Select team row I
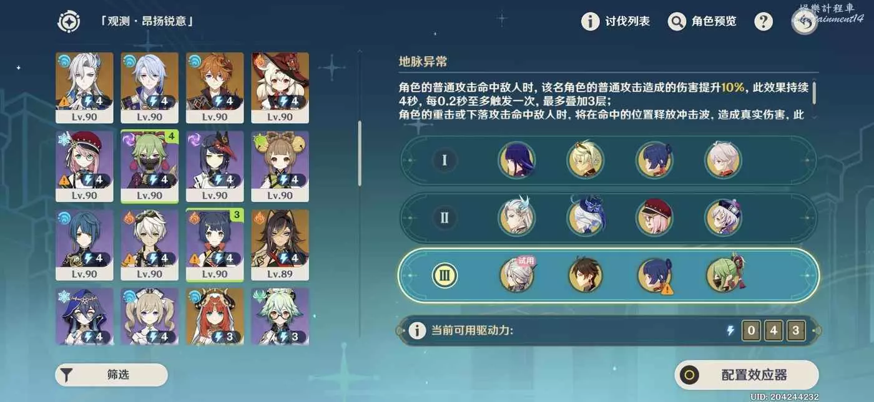 (x=608, y=160)
